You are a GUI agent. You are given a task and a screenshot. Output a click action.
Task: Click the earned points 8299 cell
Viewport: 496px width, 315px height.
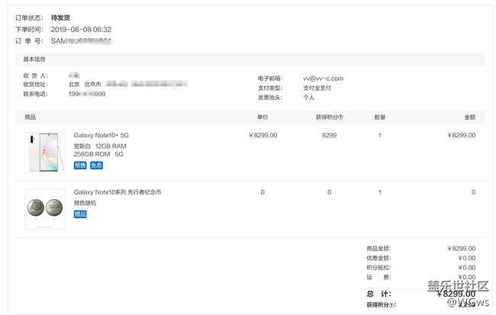pyautogui.click(x=330, y=135)
